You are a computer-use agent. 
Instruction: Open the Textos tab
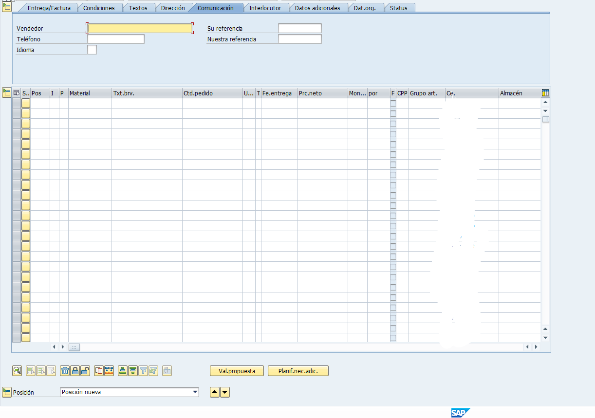(138, 8)
